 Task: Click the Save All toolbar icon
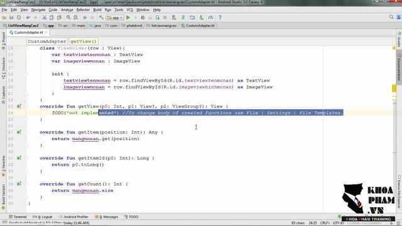pyautogui.click(x=11, y=18)
